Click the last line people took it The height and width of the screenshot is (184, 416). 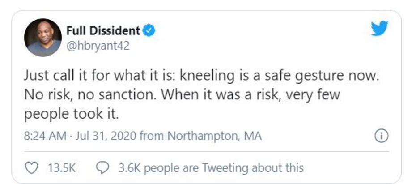point(71,114)
